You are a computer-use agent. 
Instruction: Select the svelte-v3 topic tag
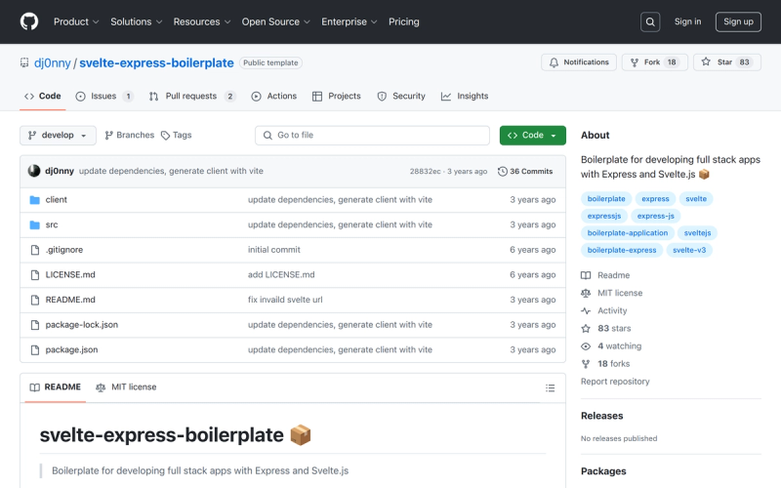coord(689,250)
